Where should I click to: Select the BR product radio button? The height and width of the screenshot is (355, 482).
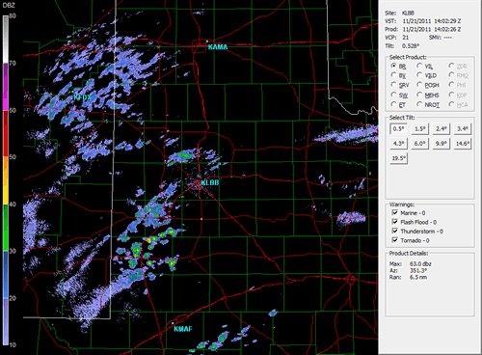tap(393, 66)
